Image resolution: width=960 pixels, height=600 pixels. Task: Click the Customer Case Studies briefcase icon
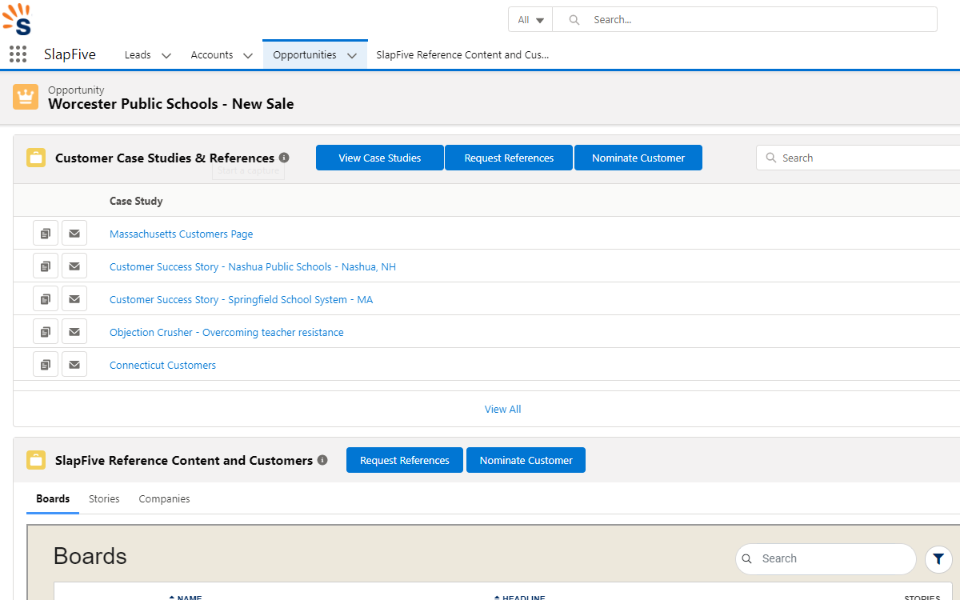click(36, 158)
